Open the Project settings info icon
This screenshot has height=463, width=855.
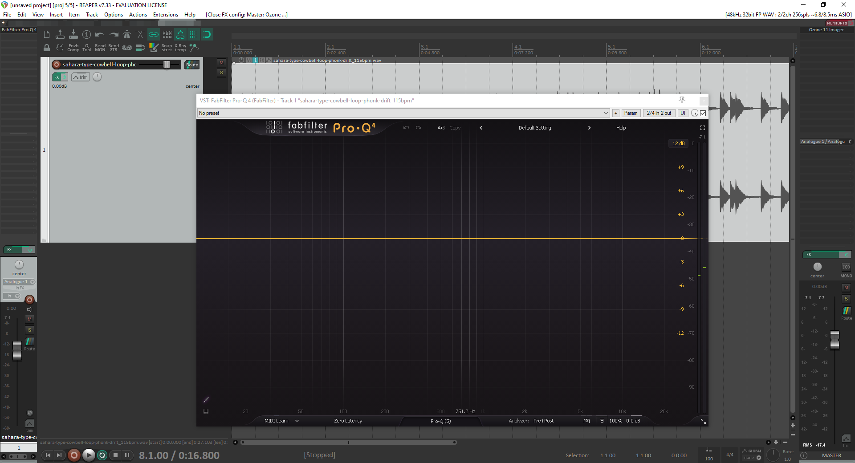coord(87,34)
